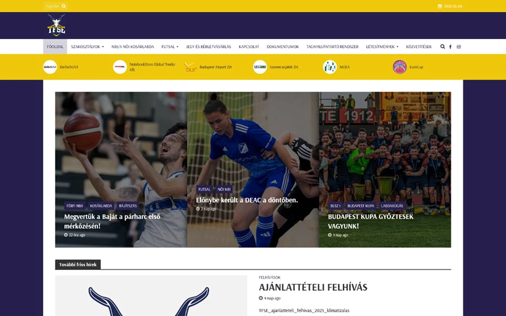
Task: Open Jegy és bérletvásárlás page
Action: point(208,47)
